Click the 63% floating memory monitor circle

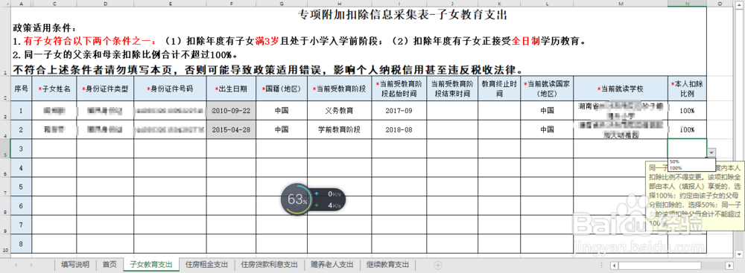coord(298,199)
